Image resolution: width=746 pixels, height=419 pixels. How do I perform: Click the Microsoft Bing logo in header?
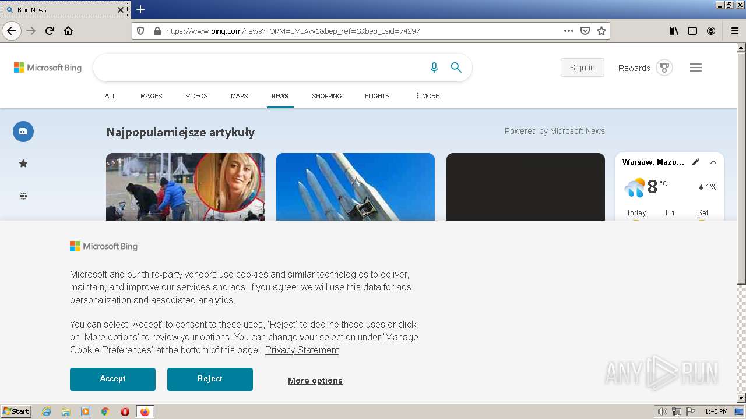(48, 68)
